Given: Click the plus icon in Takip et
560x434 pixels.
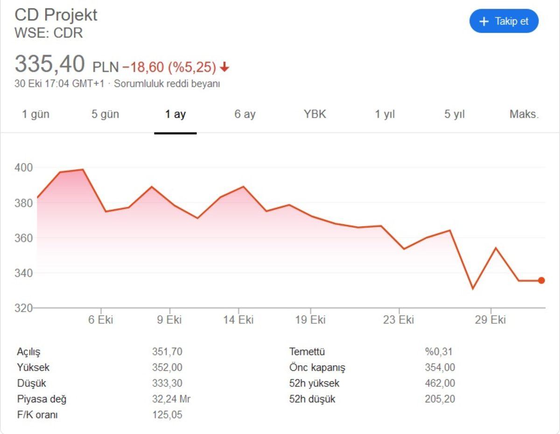Looking at the screenshot, I should pyautogui.click(x=484, y=21).
